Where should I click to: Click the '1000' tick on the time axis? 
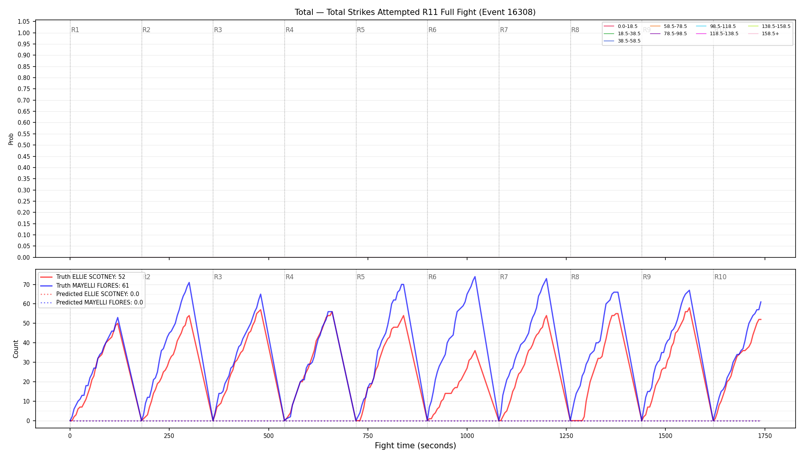pyautogui.click(x=467, y=436)
